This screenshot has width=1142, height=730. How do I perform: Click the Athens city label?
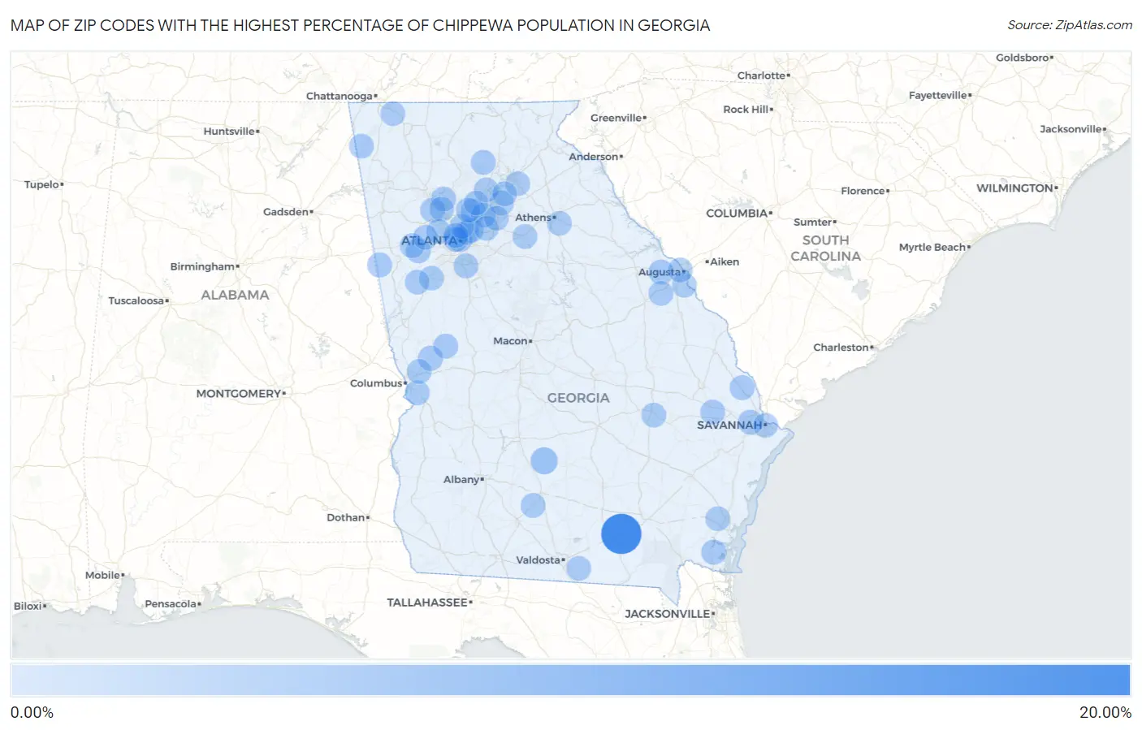(x=532, y=218)
